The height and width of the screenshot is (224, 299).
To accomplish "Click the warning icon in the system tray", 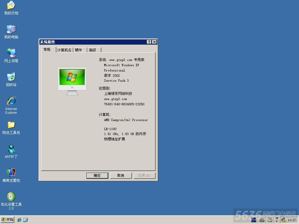I will (x=284, y=220).
